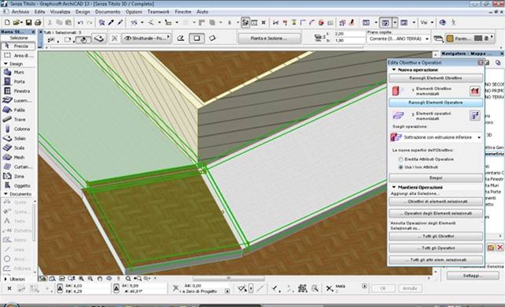505x307 pixels.
Task: Click the Pavim material color swatch
Action: pyautogui.click(x=450, y=39)
